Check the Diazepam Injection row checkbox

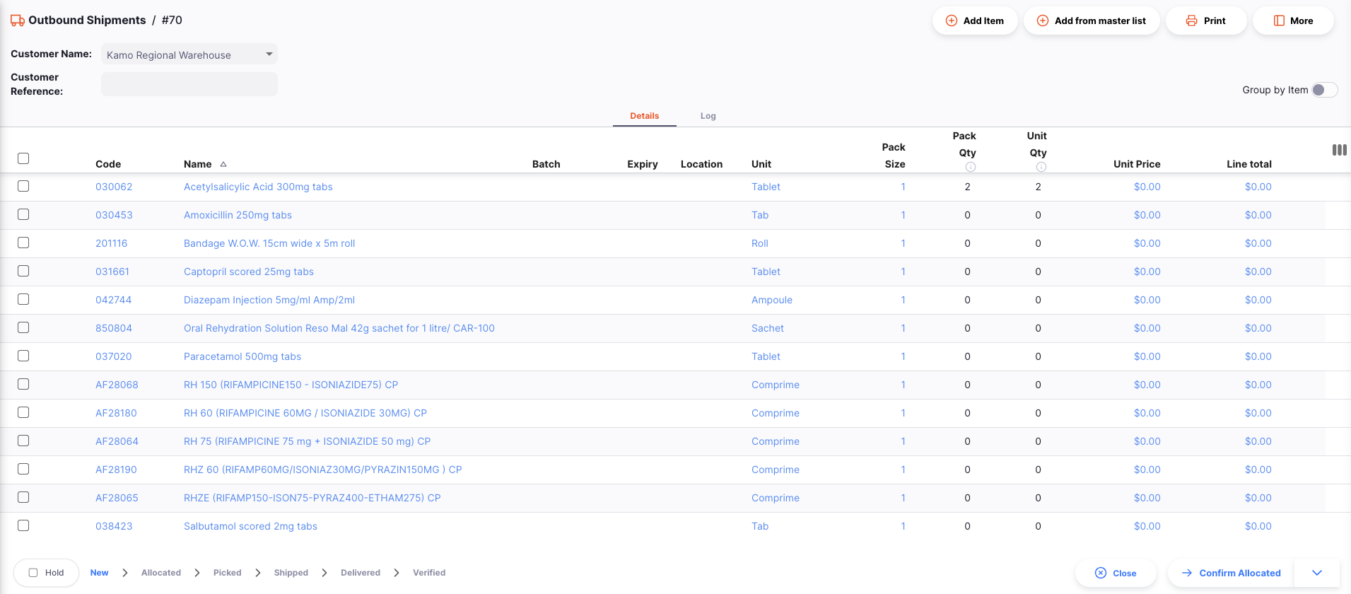click(x=23, y=299)
